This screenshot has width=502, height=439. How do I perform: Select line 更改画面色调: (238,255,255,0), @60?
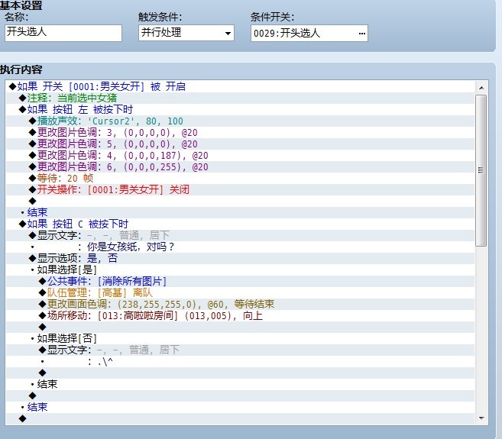pos(240,304)
